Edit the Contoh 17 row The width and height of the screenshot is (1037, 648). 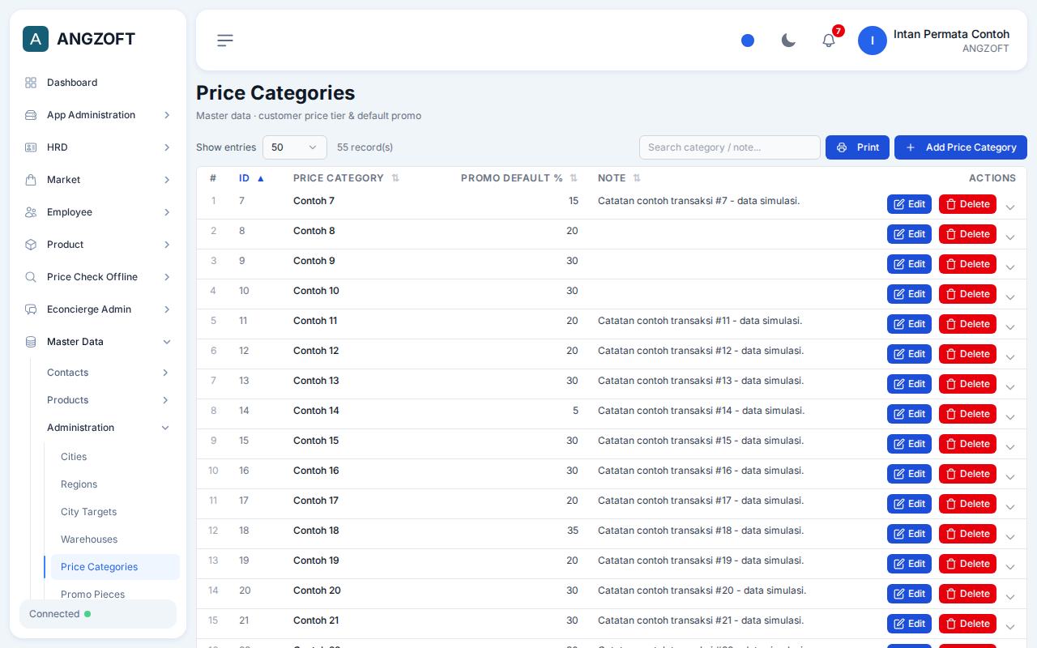click(x=909, y=504)
